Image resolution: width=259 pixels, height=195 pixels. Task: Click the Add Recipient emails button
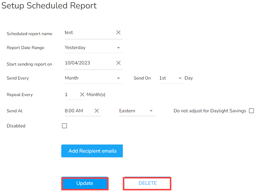point(92,151)
